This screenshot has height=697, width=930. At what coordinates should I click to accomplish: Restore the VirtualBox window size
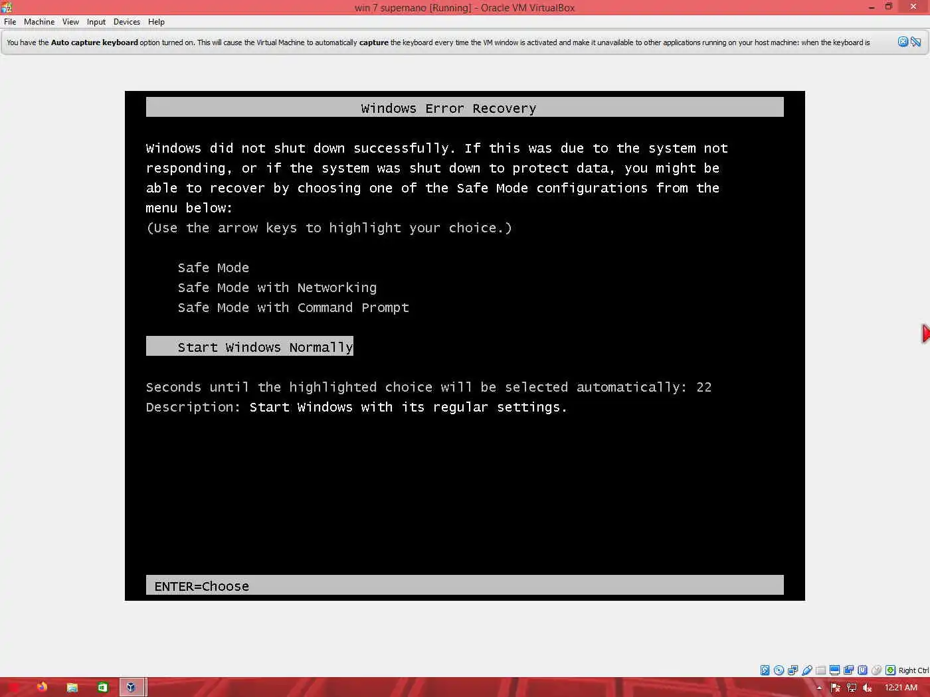pos(889,7)
